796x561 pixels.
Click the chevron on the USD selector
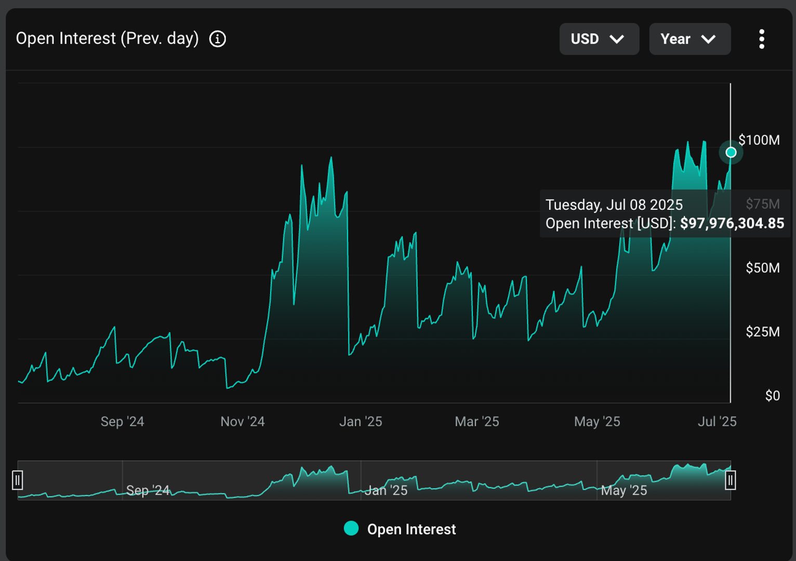point(618,38)
